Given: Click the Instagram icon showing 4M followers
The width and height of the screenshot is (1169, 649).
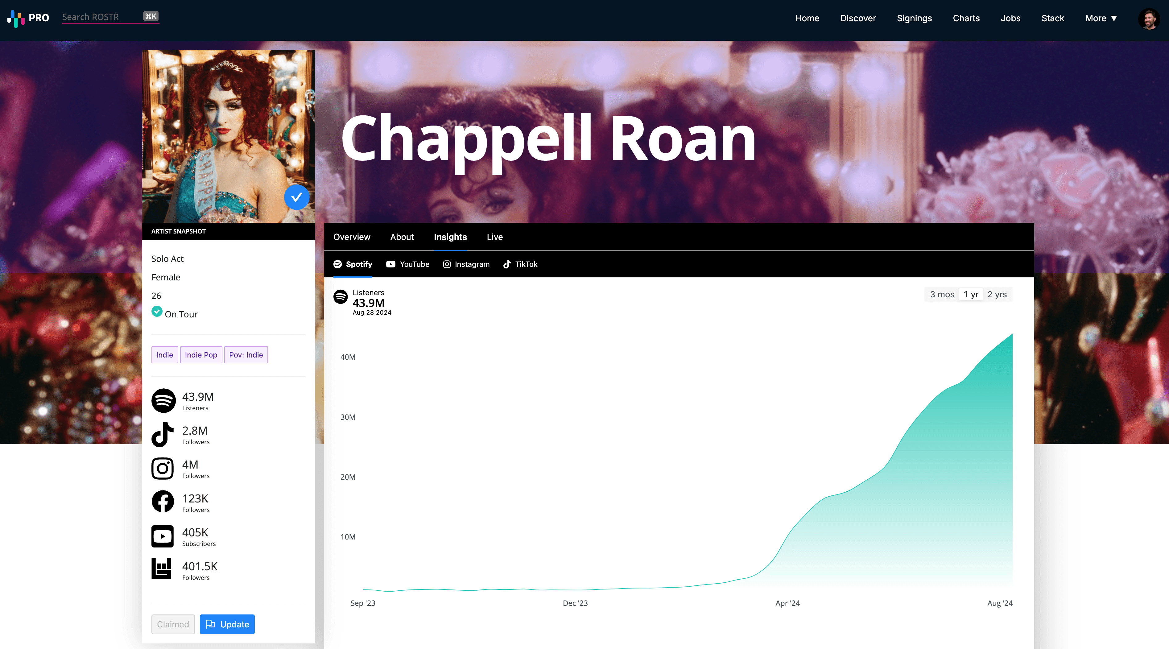Looking at the screenshot, I should point(163,468).
